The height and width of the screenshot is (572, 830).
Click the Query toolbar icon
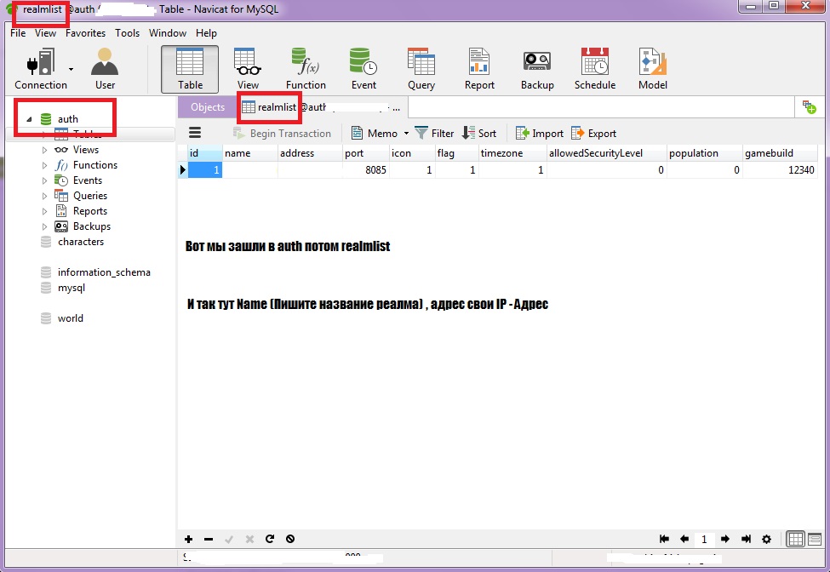[421, 68]
